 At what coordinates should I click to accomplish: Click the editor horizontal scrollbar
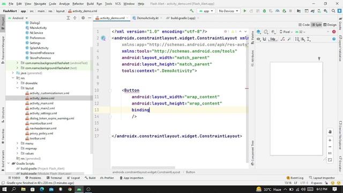(143, 168)
